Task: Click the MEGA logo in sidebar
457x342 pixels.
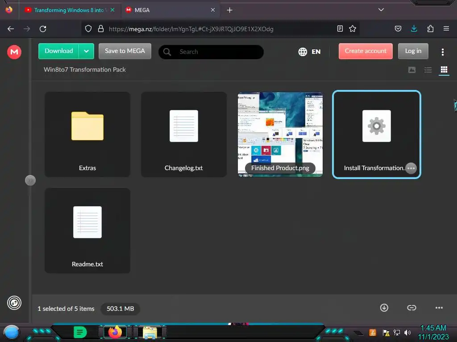Action: click(14, 52)
